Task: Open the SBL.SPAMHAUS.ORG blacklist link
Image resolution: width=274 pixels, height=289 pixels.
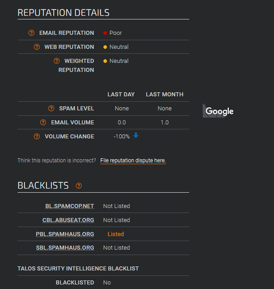Action: coord(65,248)
